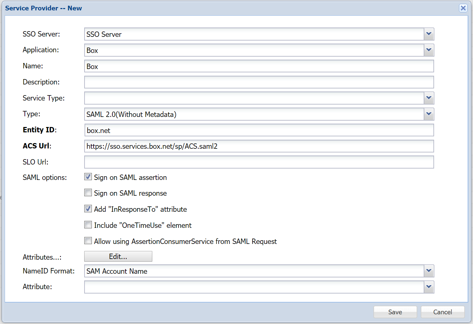Click the Entity ID field

(x=259, y=130)
